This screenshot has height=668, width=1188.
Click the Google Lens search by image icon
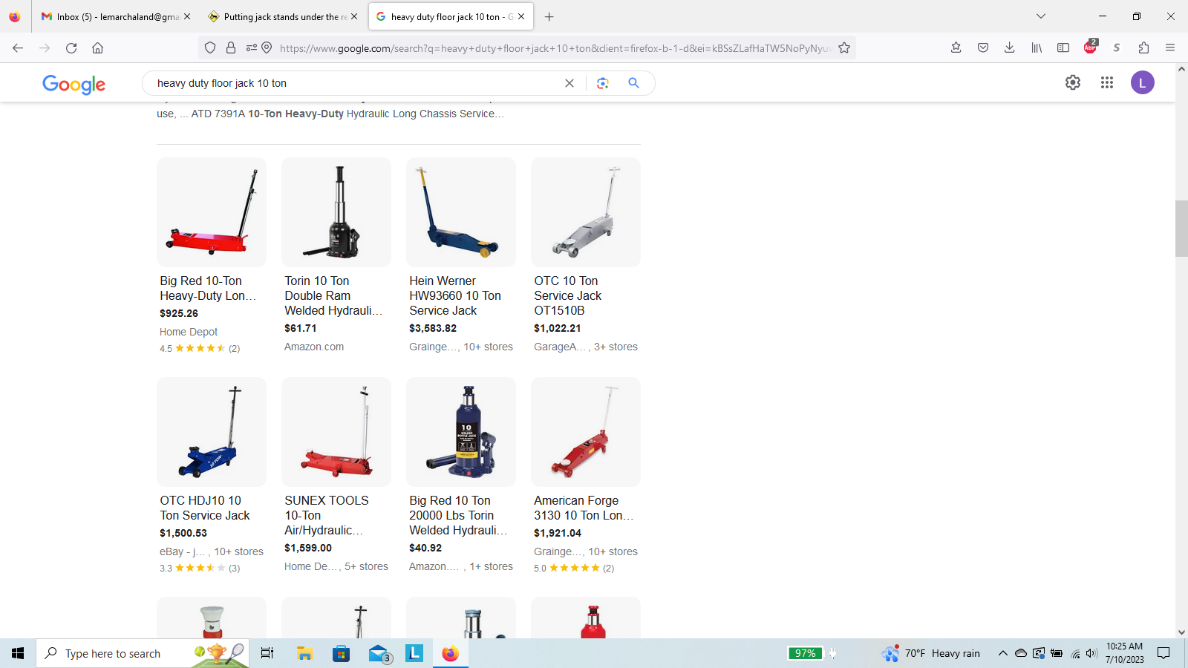click(x=602, y=83)
